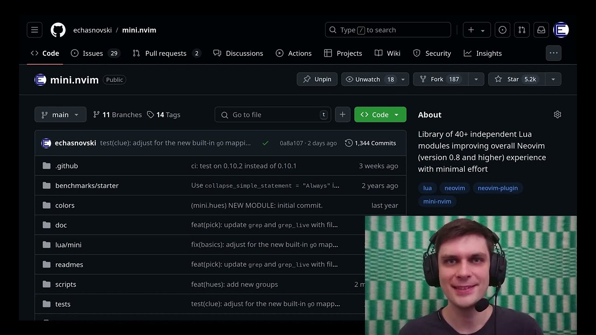Select the neovim topic tag
Image resolution: width=596 pixels, height=335 pixels.
(x=455, y=188)
